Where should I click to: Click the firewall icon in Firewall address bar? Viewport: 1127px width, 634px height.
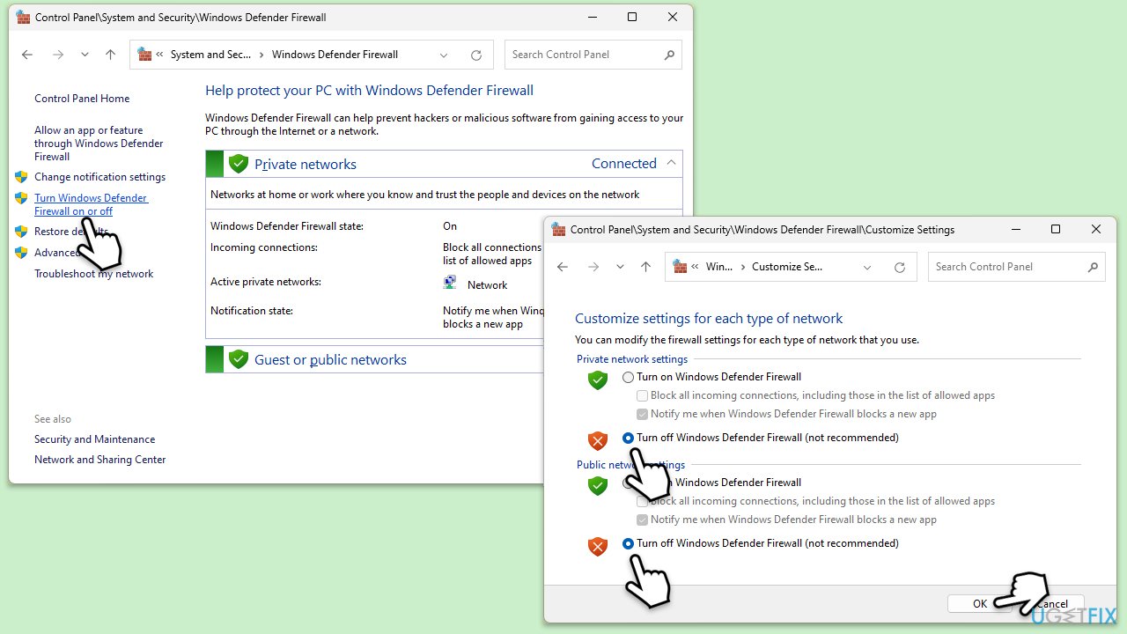coord(145,55)
